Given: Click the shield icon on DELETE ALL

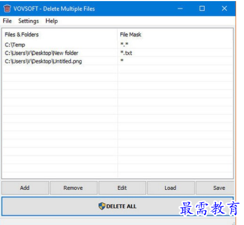Looking at the screenshot, I should (x=102, y=206).
